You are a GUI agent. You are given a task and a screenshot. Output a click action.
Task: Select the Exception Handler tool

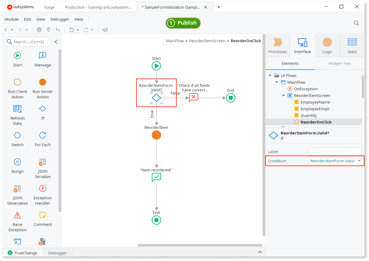pyautogui.click(x=43, y=195)
